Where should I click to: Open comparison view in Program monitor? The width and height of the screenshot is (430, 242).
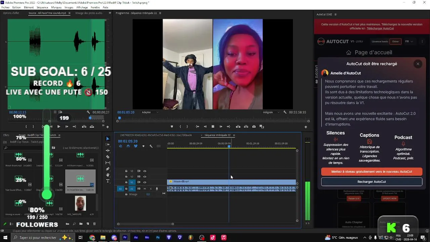[262, 127]
